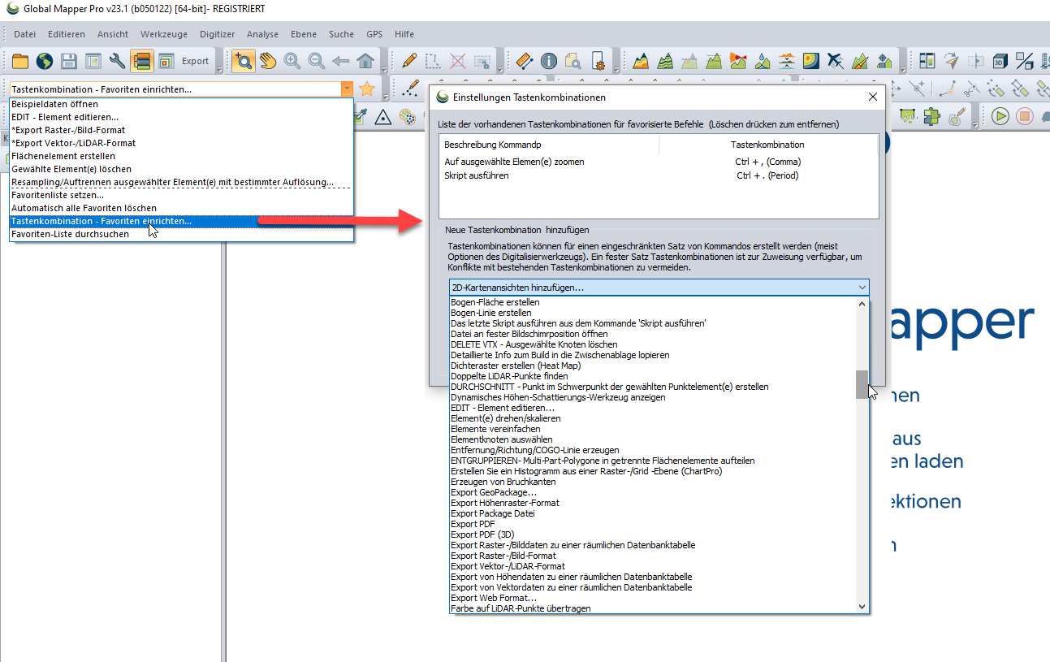This screenshot has width=1050, height=662.
Task: Open the Digitizer menu
Action: (218, 34)
